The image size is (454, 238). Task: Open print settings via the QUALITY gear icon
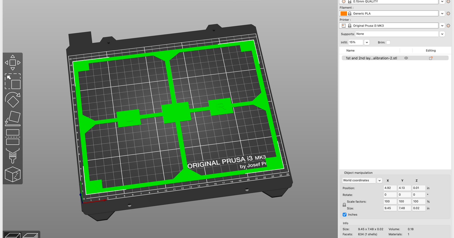(x=448, y=2)
